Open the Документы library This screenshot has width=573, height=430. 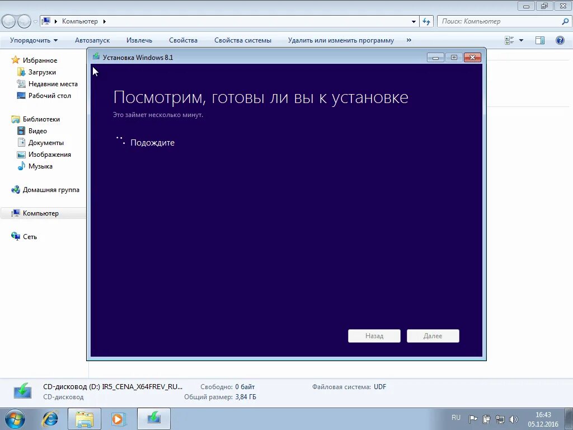click(x=46, y=143)
